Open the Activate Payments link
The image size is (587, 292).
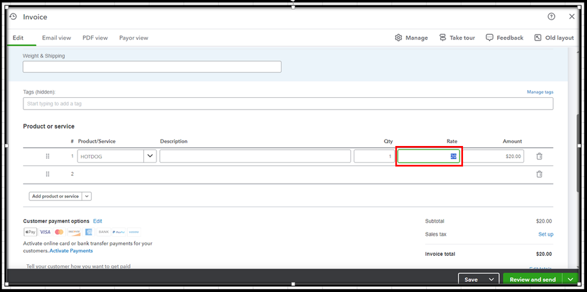point(71,250)
